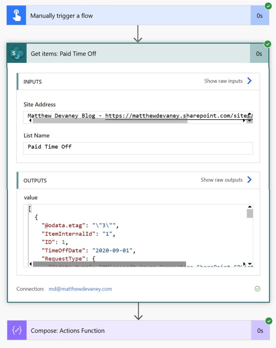The height and width of the screenshot is (348, 276).
Task: Click the value output vertical scrollbar thumb
Action: 250,213
